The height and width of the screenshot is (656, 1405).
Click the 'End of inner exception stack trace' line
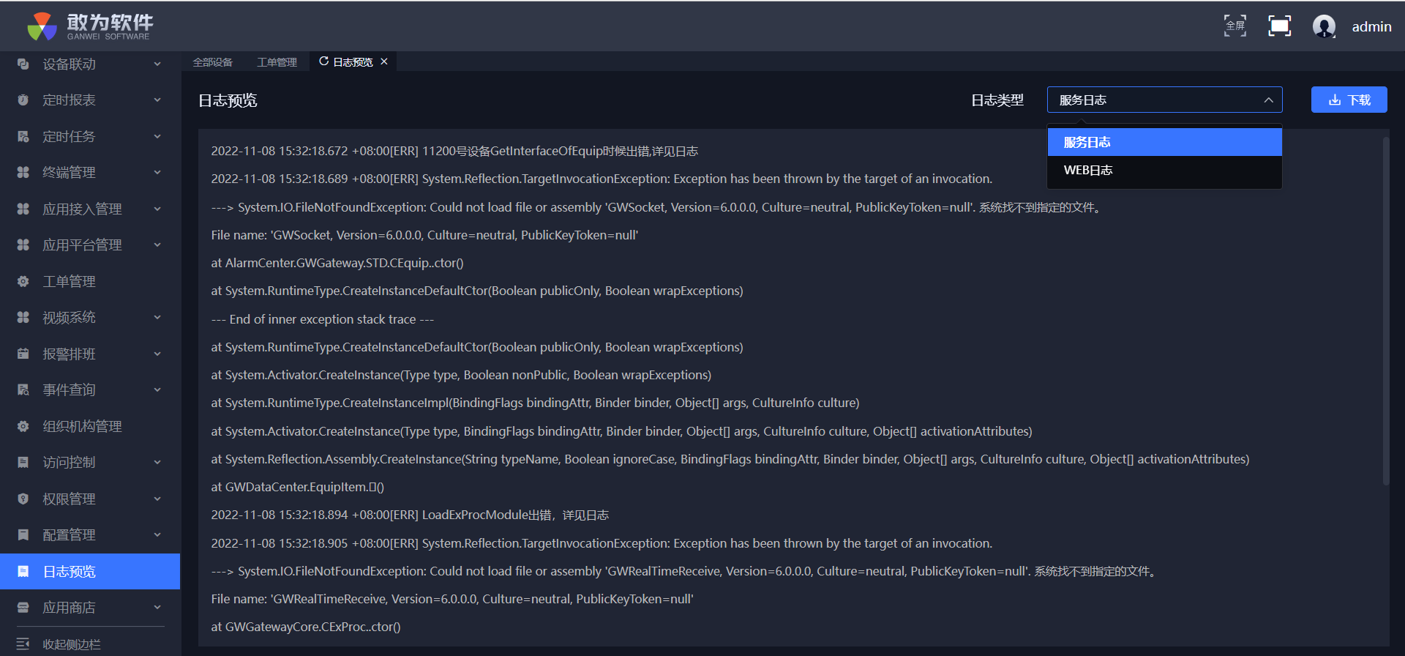click(323, 319)
